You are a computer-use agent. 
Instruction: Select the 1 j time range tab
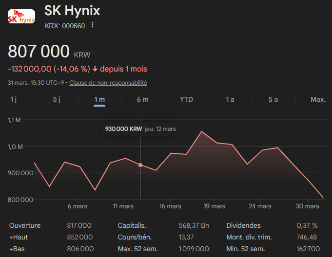tap(14, 99)
